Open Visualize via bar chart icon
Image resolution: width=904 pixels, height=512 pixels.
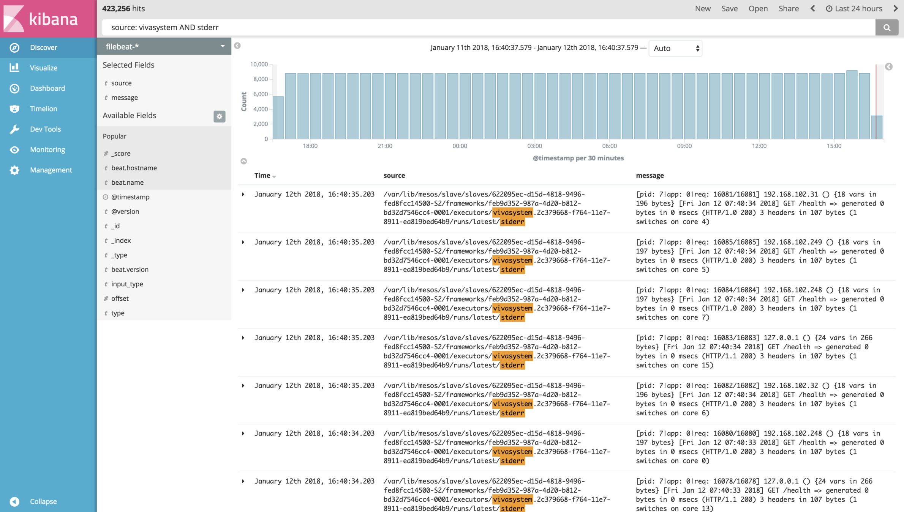[14, 68]
